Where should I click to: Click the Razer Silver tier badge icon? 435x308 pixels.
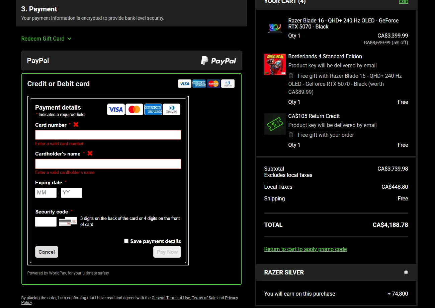(x=406, y=272)
